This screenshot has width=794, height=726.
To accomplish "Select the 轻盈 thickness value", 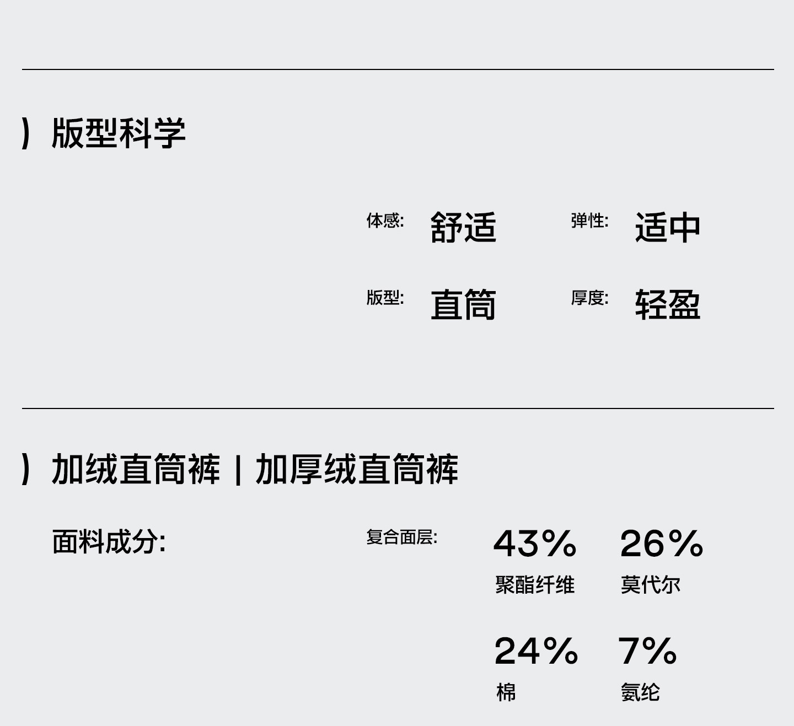I will click(x=667, y=304).
